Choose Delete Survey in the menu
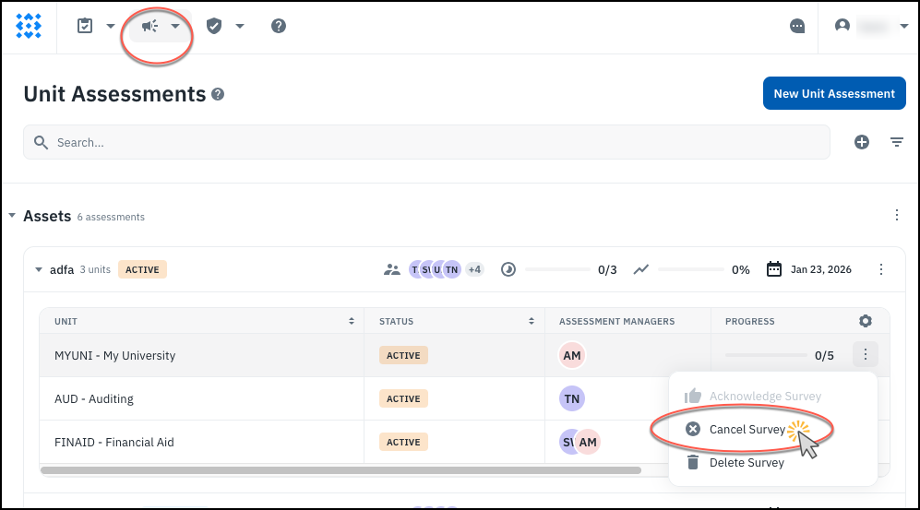The width and height of the screenshot is (920, 510). (746, 463)
